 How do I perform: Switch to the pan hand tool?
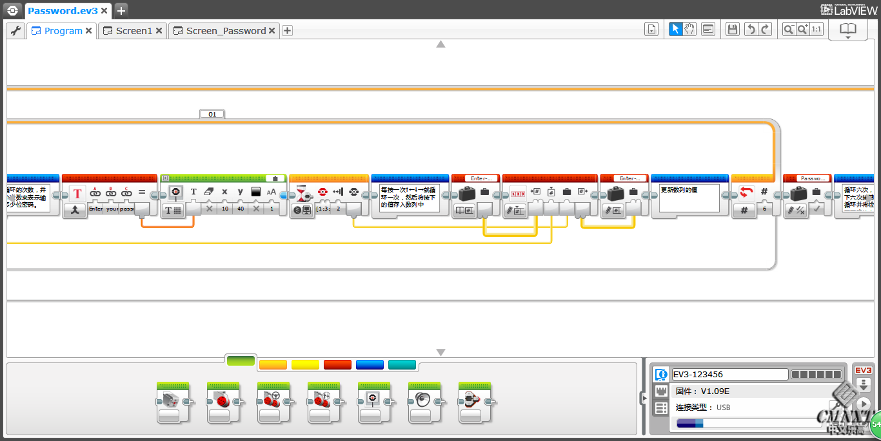click(x=689, y=29)
